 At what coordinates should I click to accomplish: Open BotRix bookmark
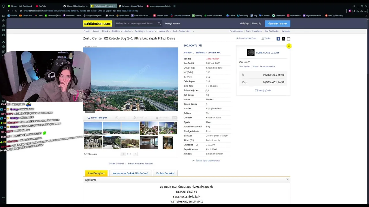click(110, 16)
